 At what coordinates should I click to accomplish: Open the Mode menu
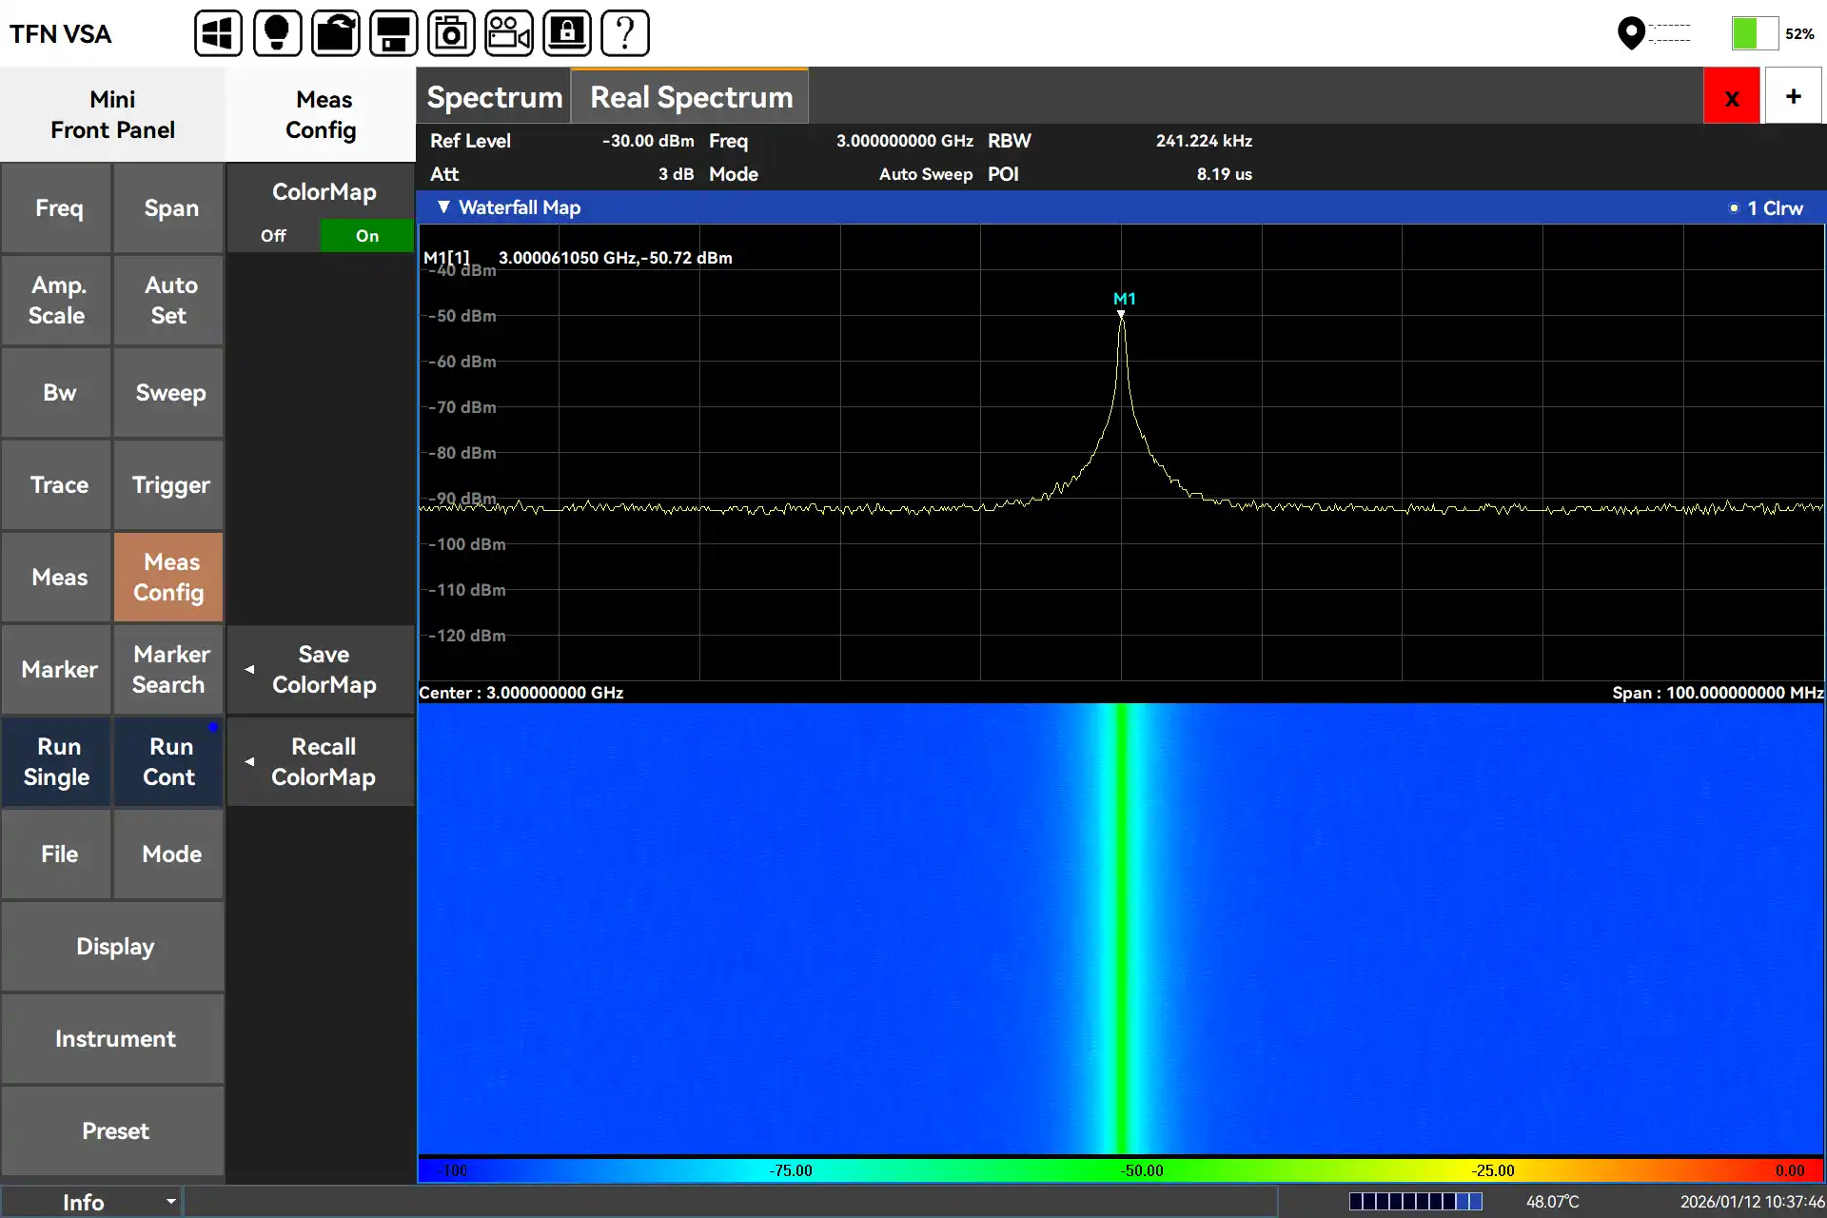pos(170,854)
